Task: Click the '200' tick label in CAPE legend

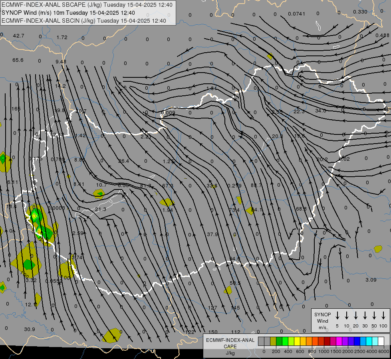Action: tap(276, 351)
